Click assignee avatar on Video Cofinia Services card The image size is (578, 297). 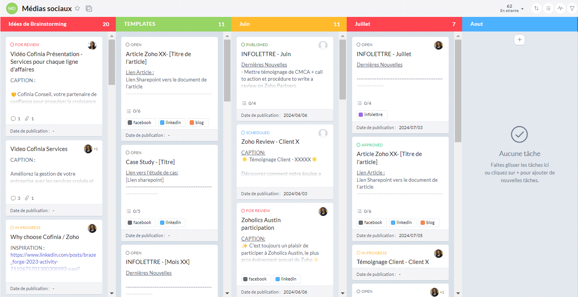(x=88, y=149)
